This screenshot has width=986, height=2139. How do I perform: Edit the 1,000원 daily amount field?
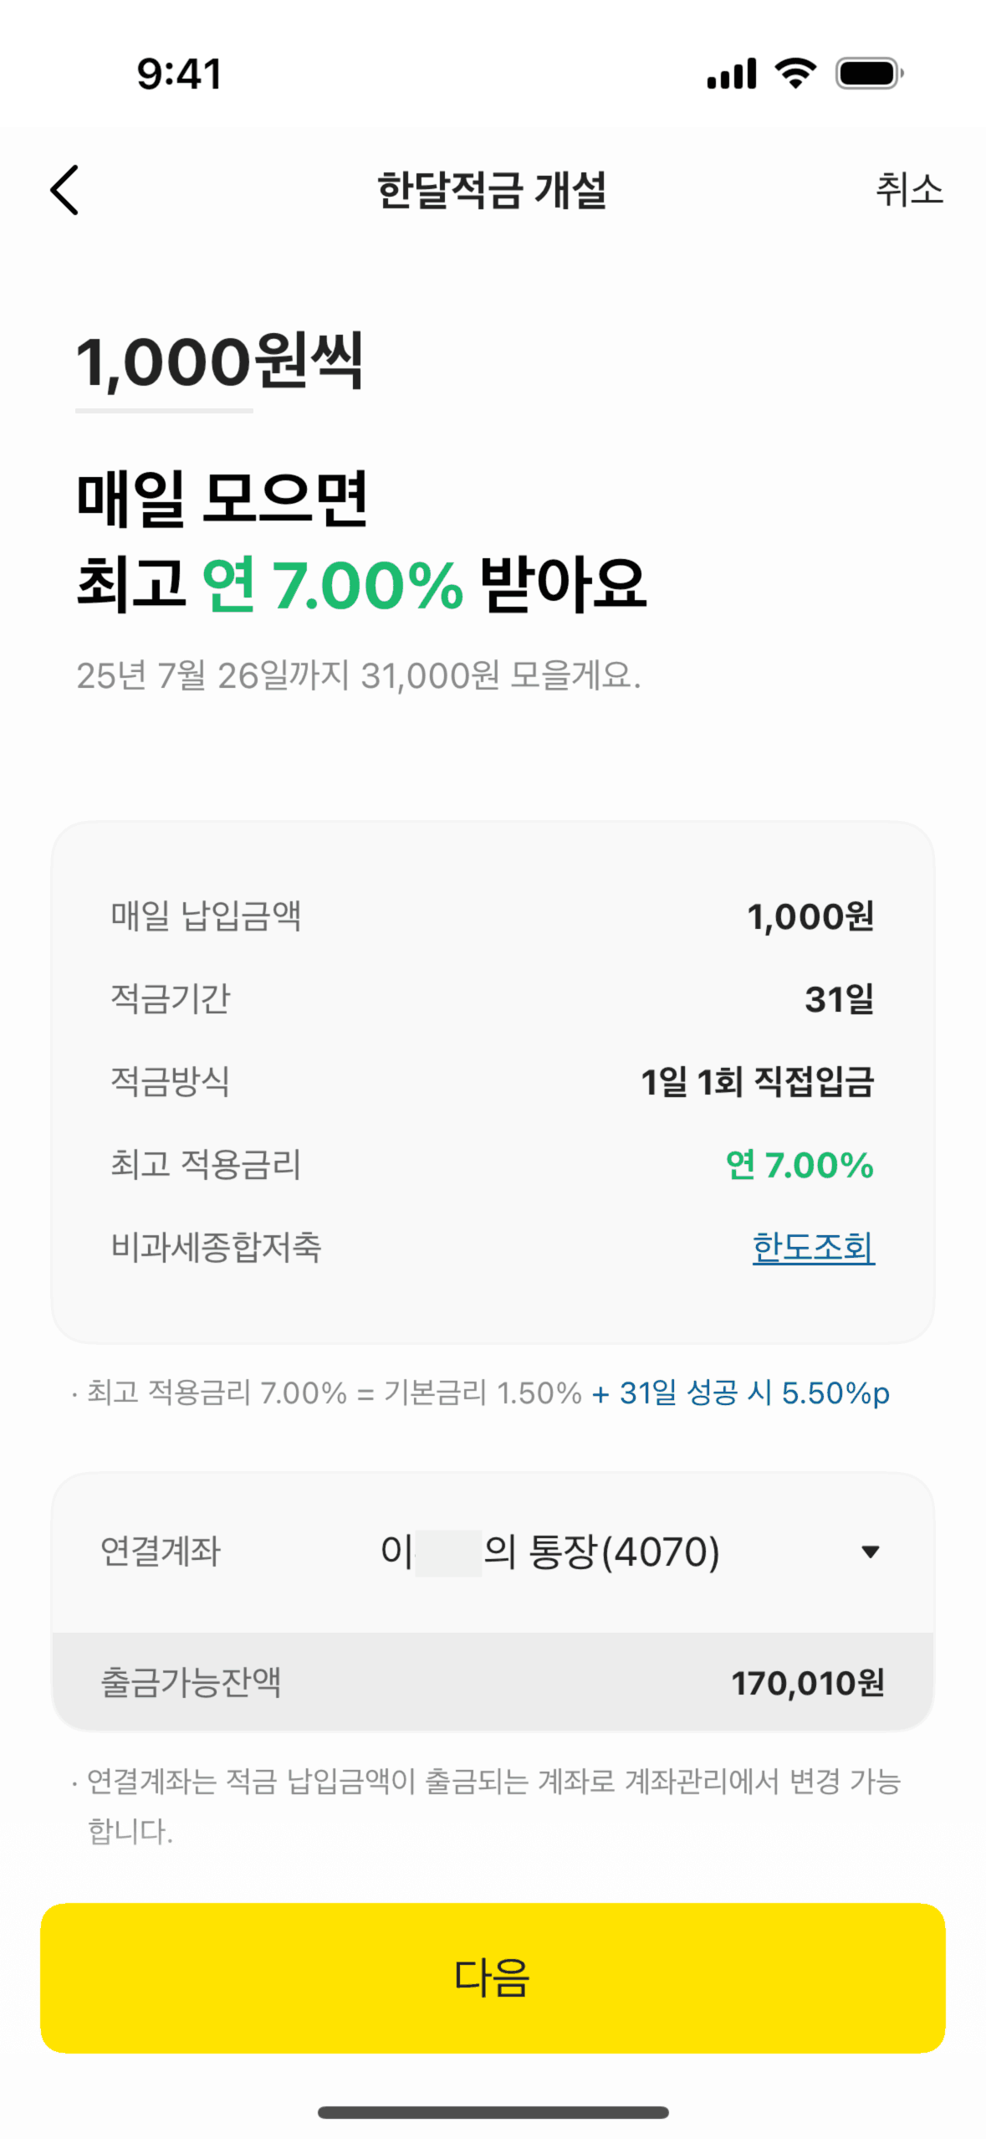[165, 364]
